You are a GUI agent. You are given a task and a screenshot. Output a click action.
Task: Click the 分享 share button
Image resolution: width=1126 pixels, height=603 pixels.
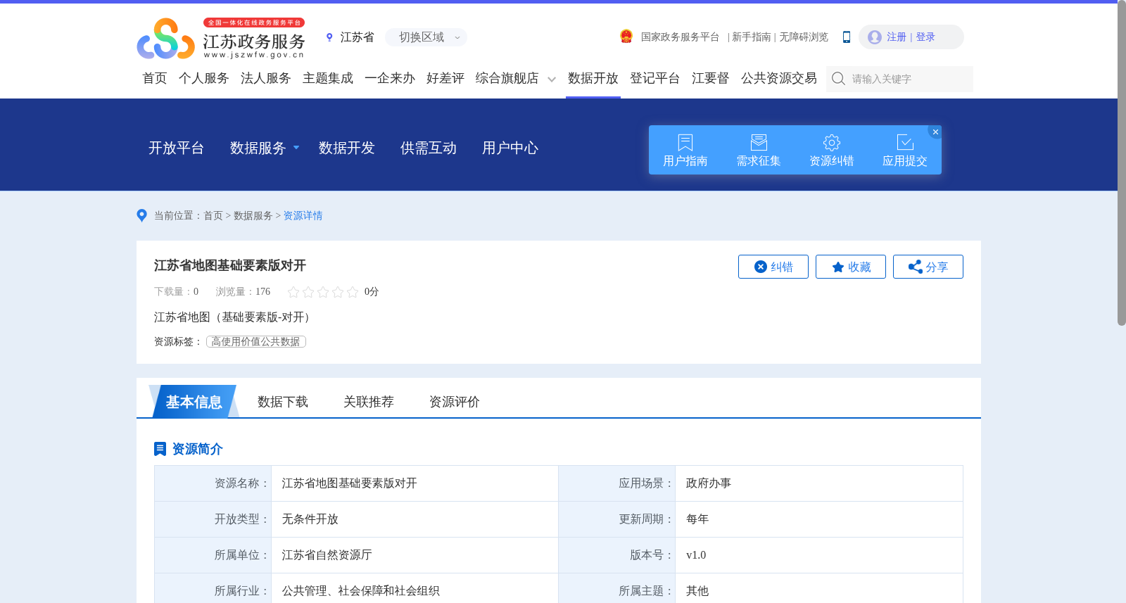click(928, 267)
